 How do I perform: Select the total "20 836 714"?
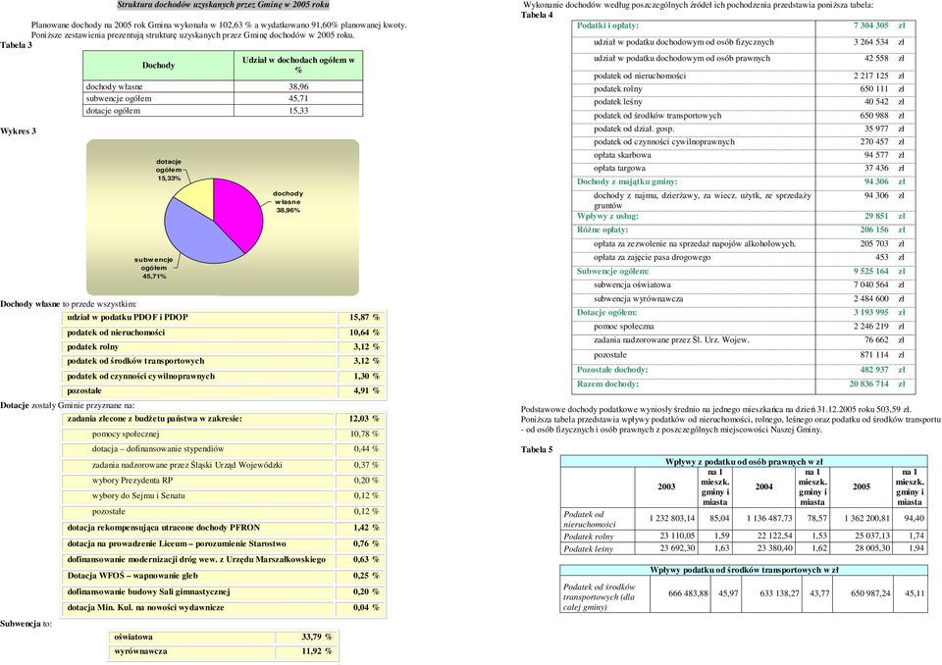[x=868, y=384]
